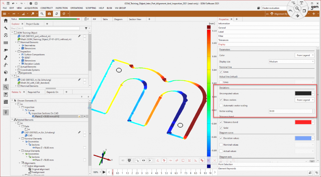Click the filter funnel icon in Explorer

(86, 29)
